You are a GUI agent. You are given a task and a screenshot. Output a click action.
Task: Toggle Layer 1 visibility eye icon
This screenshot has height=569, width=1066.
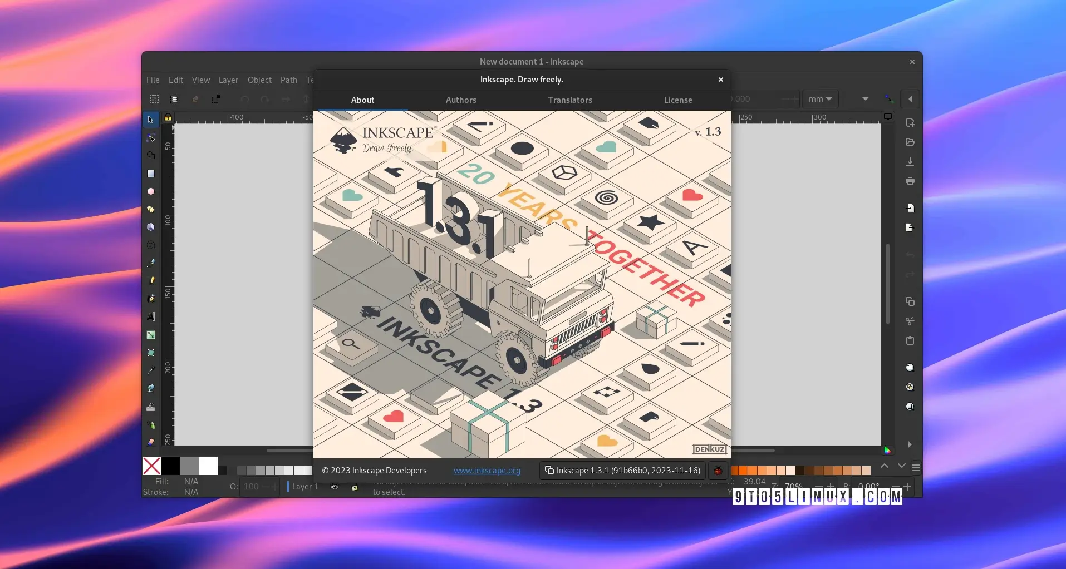335,487
